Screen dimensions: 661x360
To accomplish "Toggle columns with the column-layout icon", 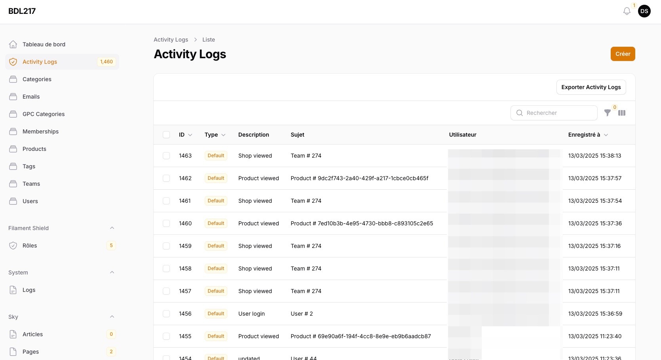I will pyautogui.click(x=622, y=113).
